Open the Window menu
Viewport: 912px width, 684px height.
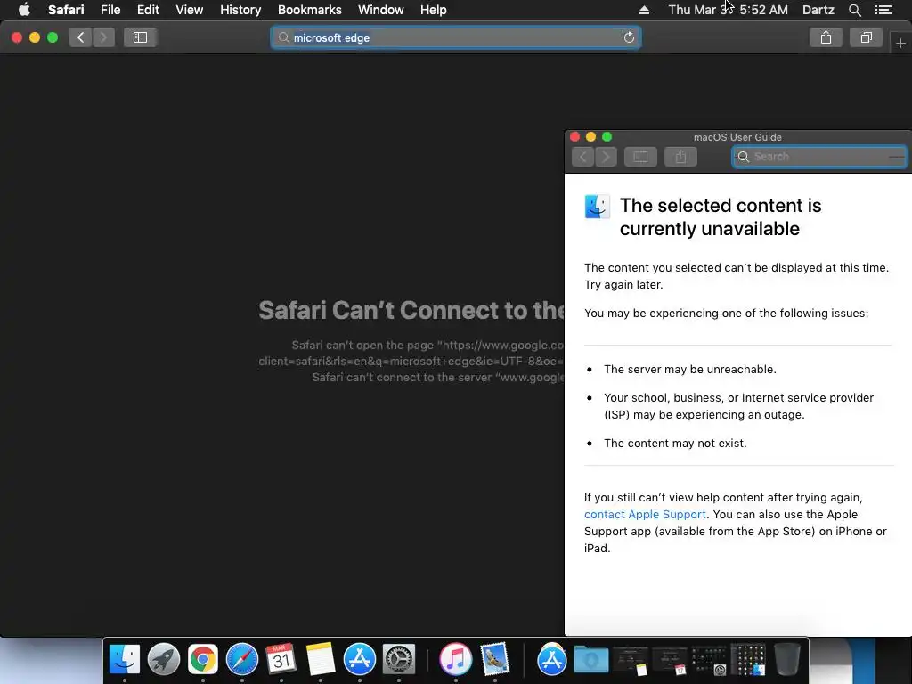tap(380, 10)
